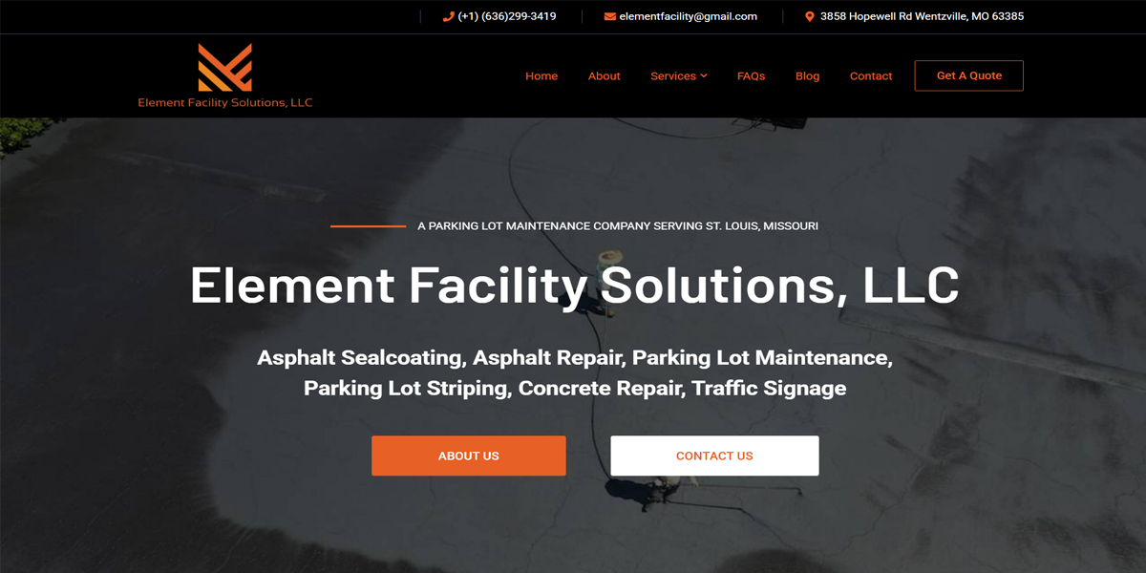Click the 3858 Hopewell Rd address link
The image size is (1146, 573).
923,16
